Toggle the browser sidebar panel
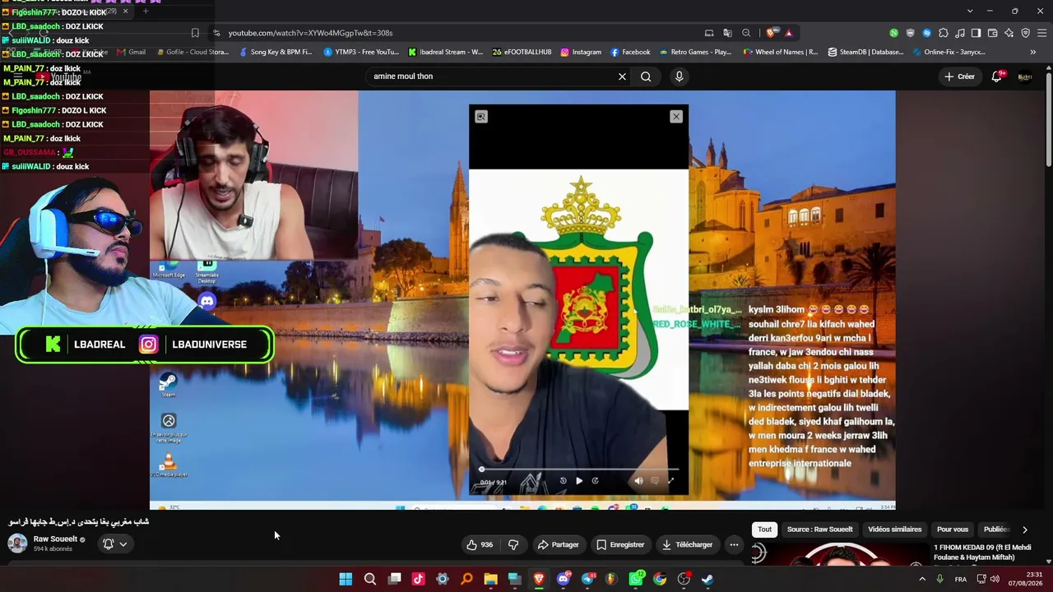1053x592 pixels. pyautogui.click(x=976, y=33)
